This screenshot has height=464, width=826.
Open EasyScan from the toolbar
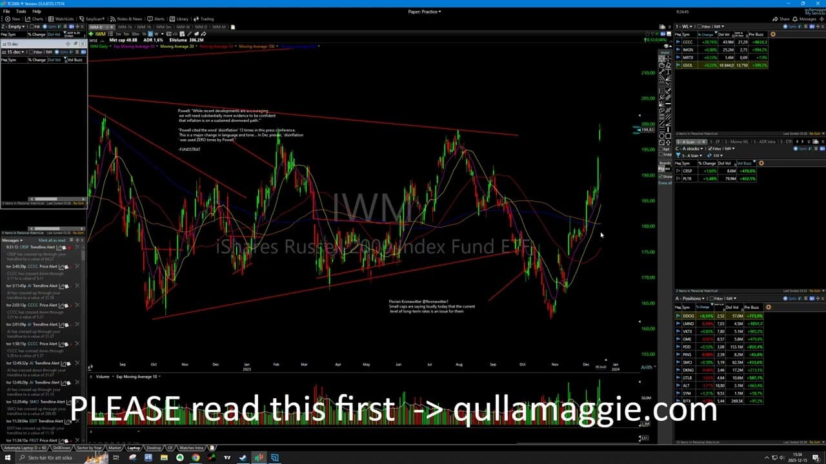click(92, 19)
